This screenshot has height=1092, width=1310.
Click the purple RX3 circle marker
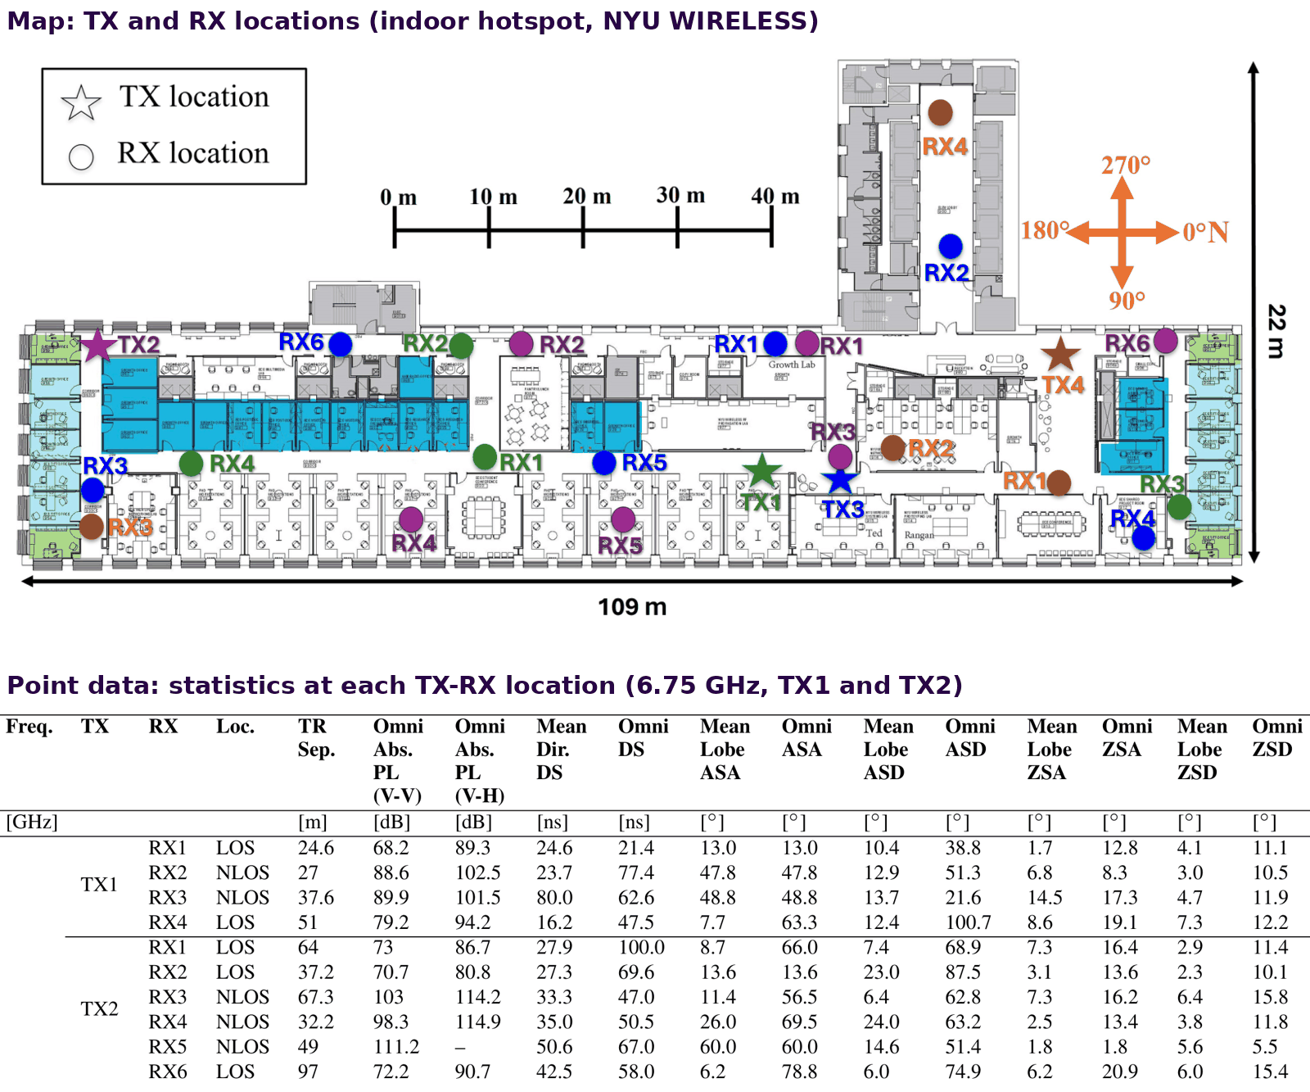[841, 456]
